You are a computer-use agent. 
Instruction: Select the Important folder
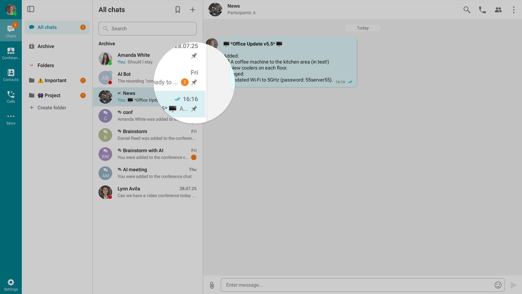coord(55,80)
